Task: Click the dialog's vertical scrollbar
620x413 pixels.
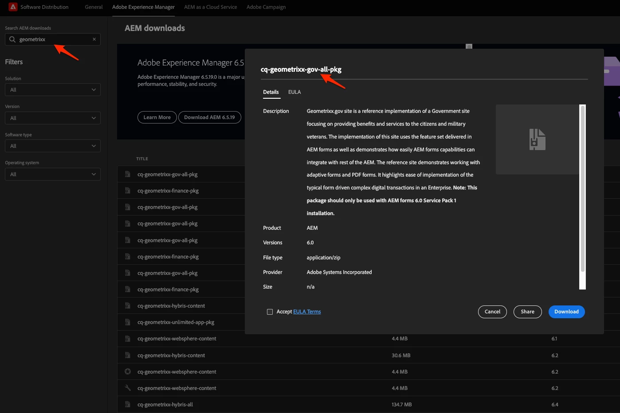Action: [x=583, y=189]
